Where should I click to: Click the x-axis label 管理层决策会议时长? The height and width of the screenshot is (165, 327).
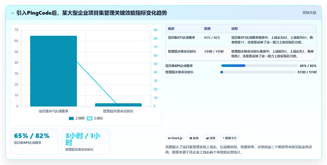(x=118, y=111)
